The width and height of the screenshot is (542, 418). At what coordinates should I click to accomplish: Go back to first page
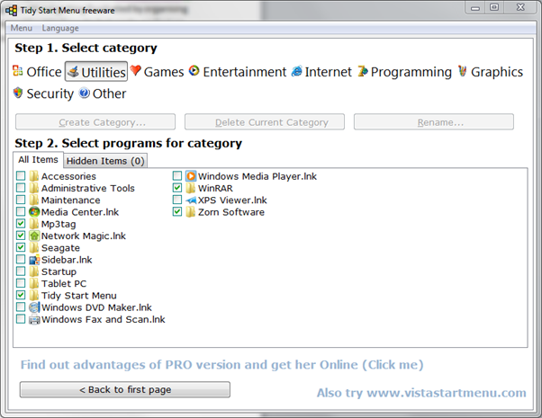coord(125,390)
